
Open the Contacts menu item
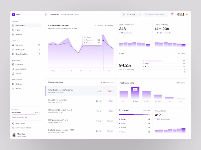(x=26, y=65)
